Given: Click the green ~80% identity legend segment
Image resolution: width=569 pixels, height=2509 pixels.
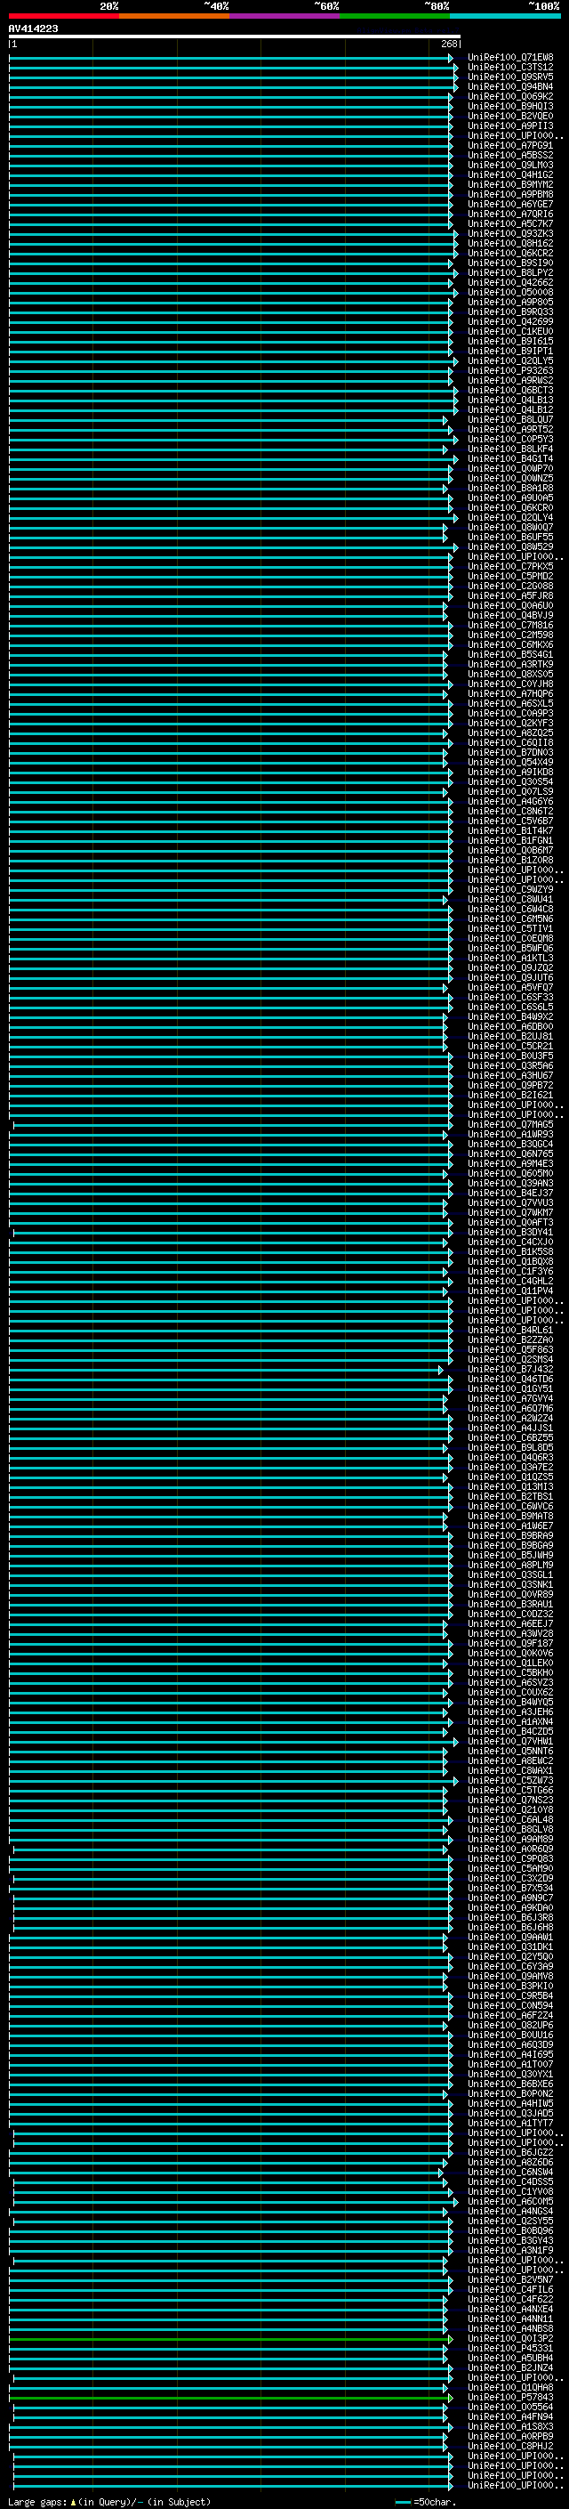Looking at the screenshot, I should 395,16.
